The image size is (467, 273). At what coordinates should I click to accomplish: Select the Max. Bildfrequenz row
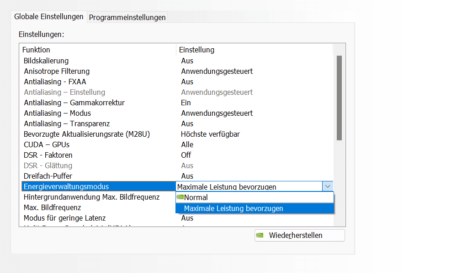point(99,208)
